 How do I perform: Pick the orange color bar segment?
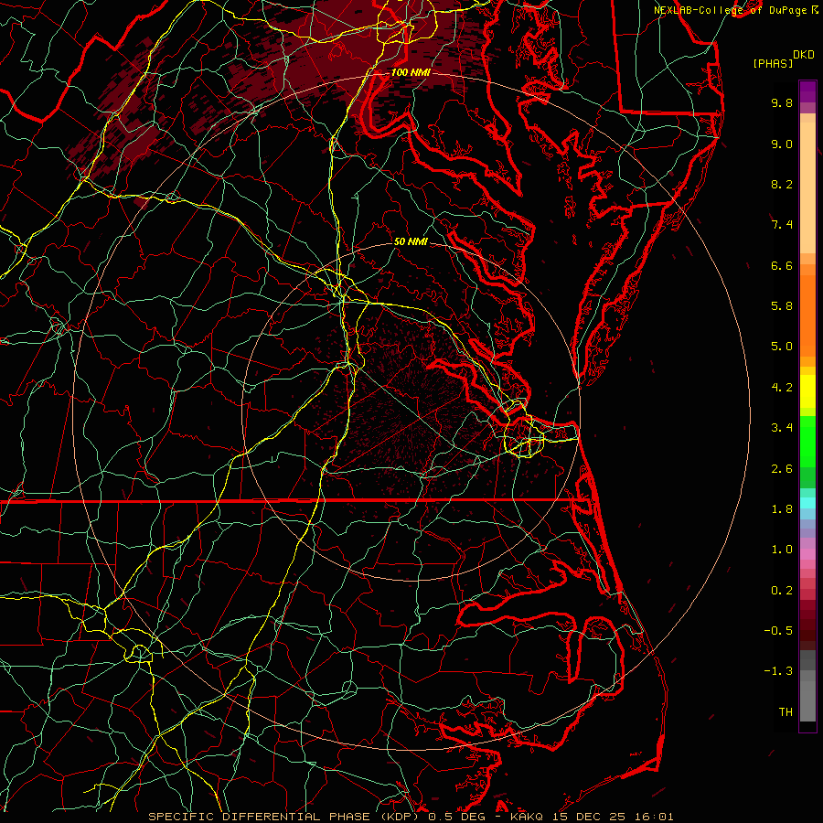(x=807, y=315)
